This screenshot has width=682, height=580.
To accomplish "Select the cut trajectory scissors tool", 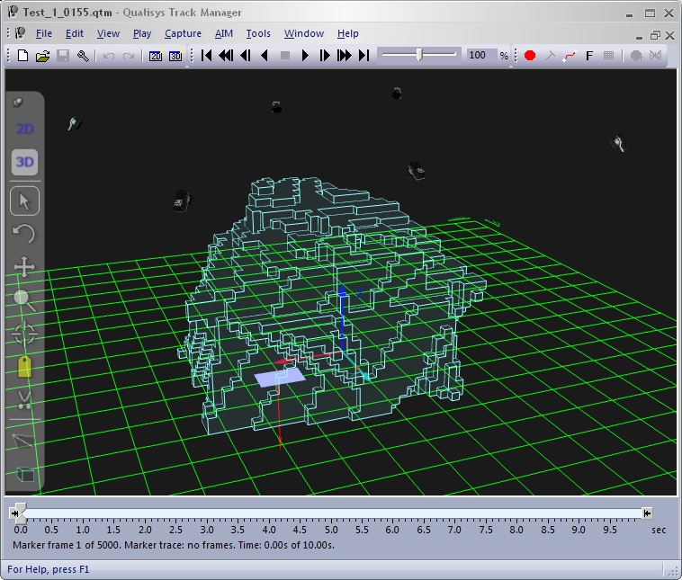I will click(x=24, y=401).
